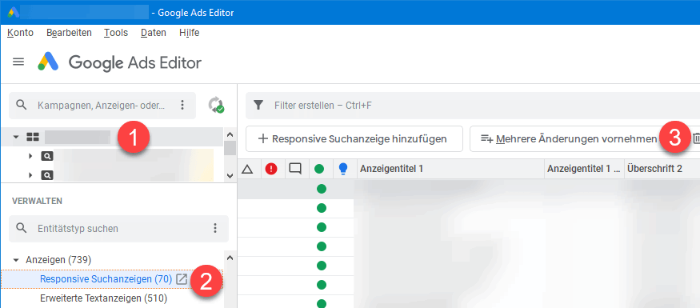Sort by green status column icon
Screen dimensions: 700x308
[x=319, y=169]
